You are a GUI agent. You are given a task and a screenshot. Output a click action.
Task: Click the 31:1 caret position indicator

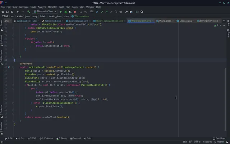[185, 142]
